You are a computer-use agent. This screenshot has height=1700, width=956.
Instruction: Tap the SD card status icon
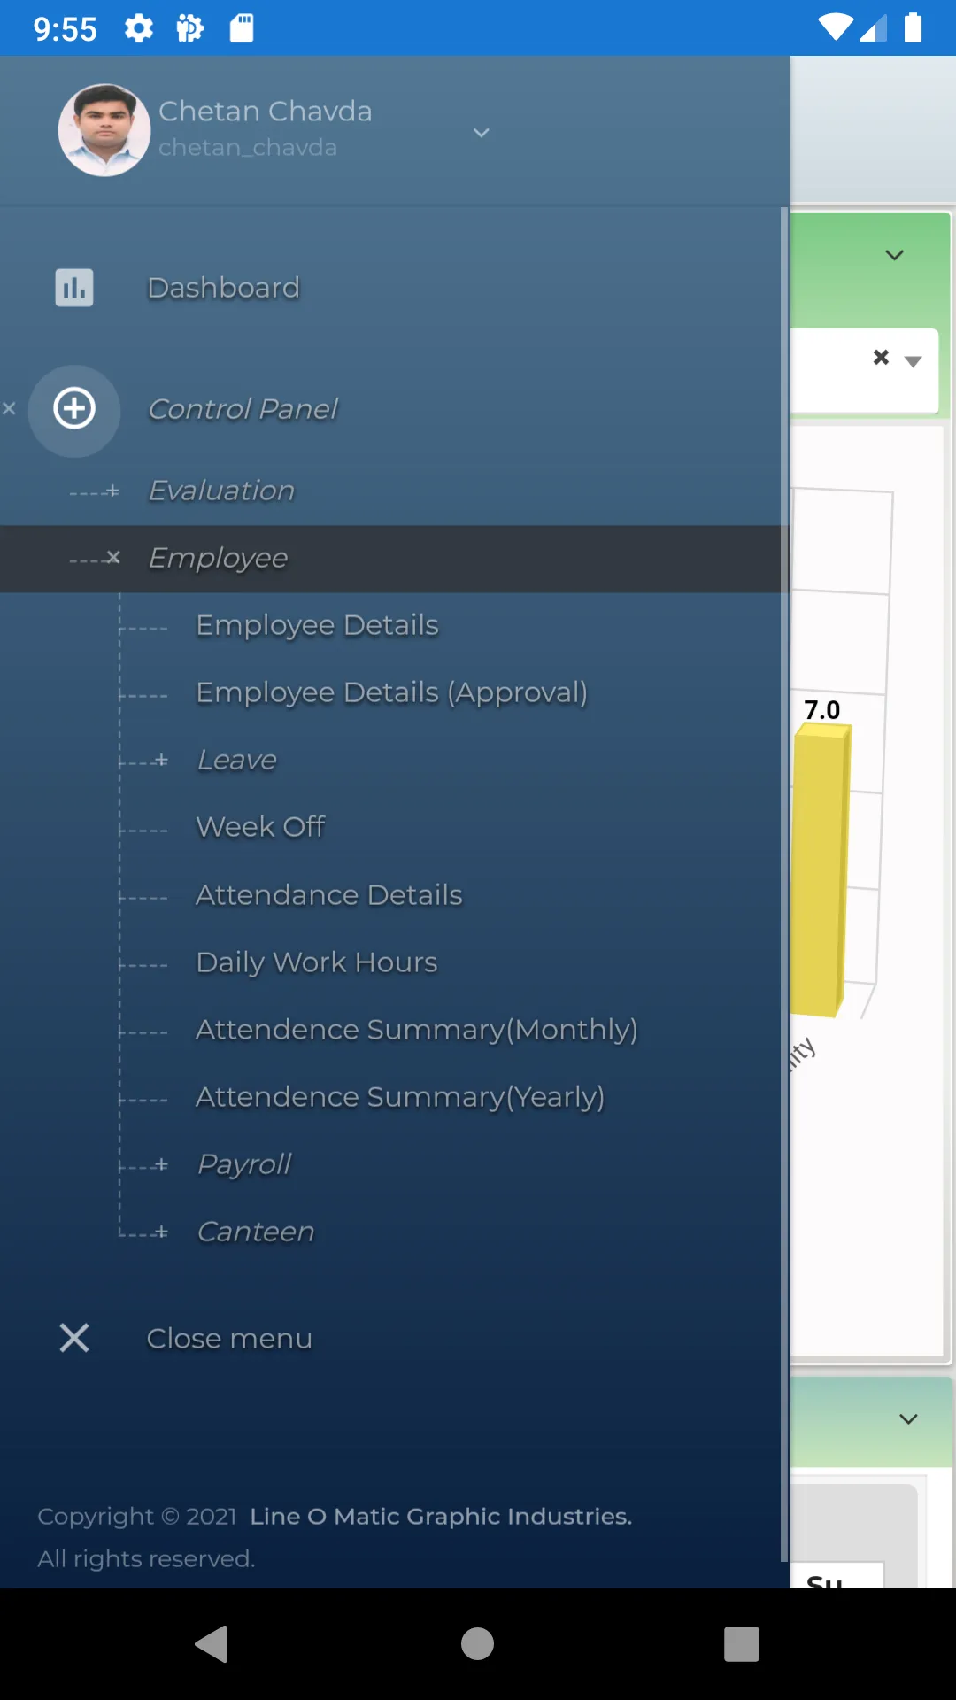coord(242,28)
